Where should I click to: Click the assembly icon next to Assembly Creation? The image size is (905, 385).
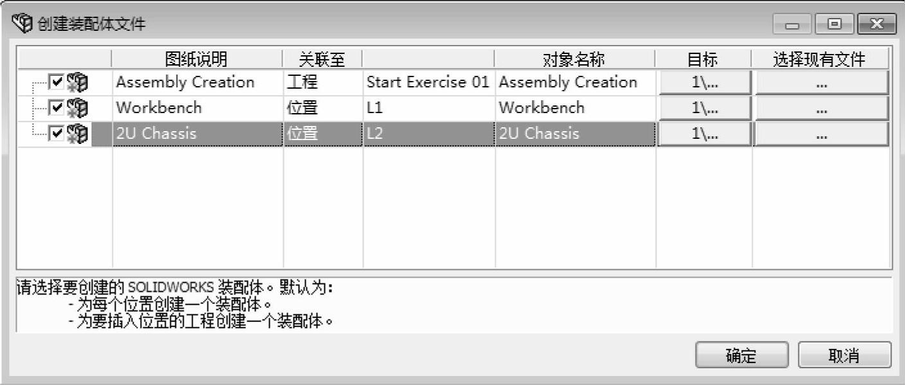[78, 82]
